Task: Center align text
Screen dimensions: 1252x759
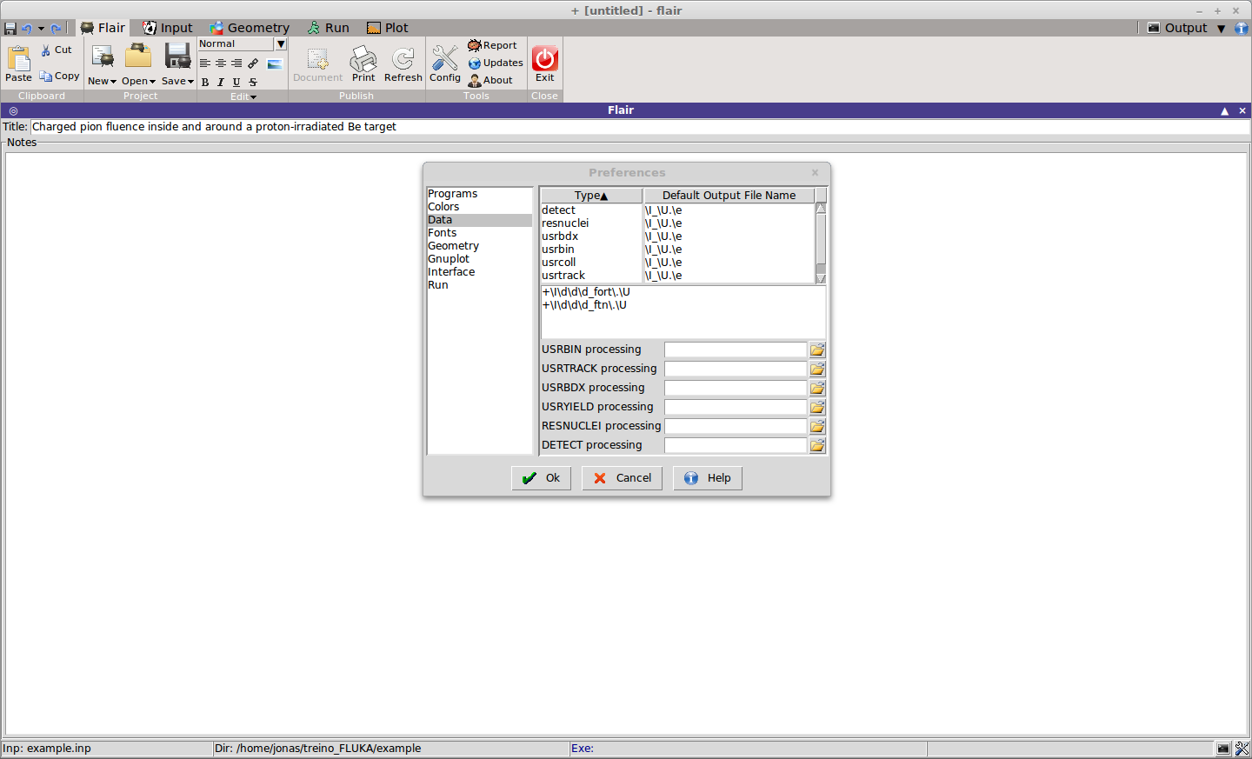Action: 221,63
